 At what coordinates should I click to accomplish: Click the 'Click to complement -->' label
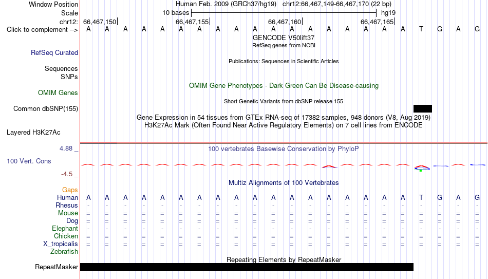[x=42, y=30]
